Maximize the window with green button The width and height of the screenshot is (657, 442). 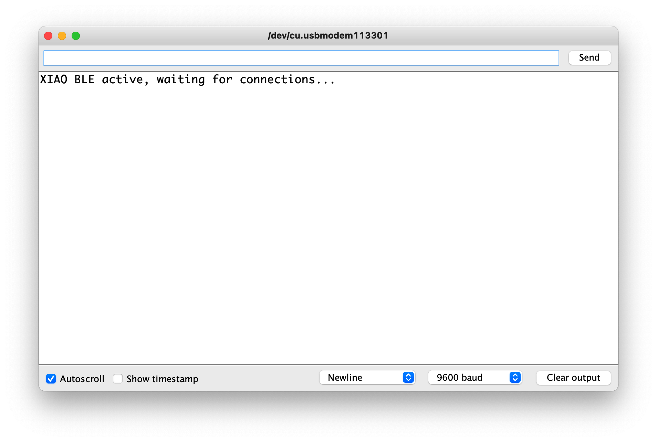76,36
